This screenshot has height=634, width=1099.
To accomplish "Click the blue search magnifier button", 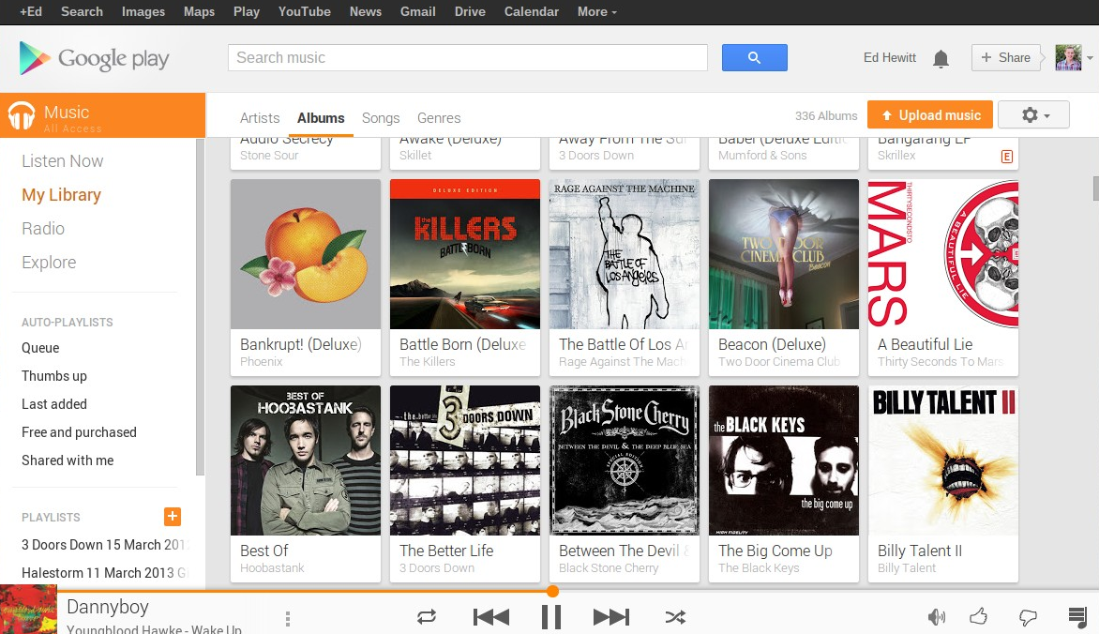I will [x=754, y=57].
